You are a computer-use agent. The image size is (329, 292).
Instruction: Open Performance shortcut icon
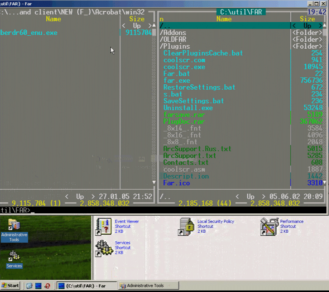tap(269, 226)
